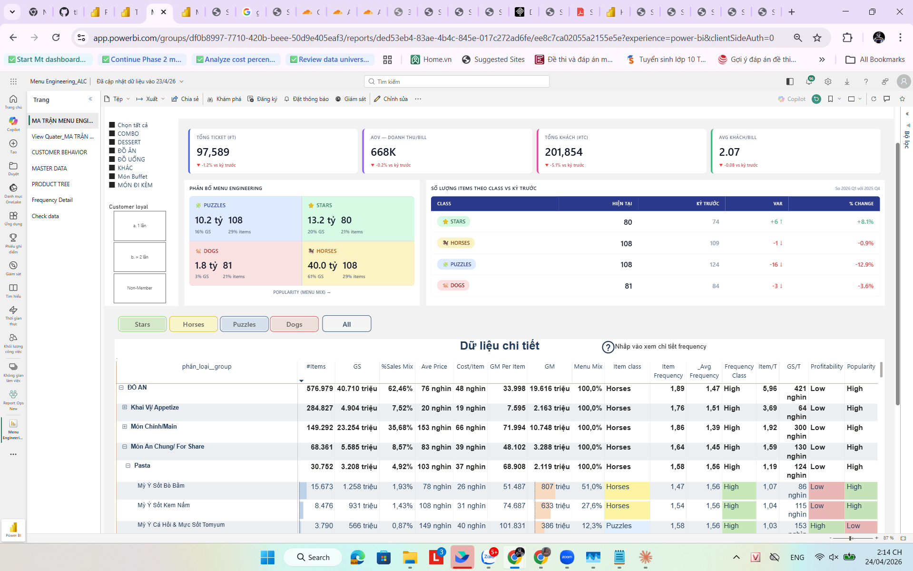Expand the Khai Vị/Appetize row

tap(124, 408)
